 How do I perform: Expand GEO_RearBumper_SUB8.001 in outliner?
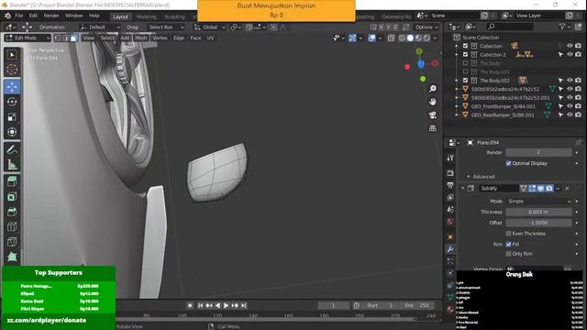[x=457, y=115]
